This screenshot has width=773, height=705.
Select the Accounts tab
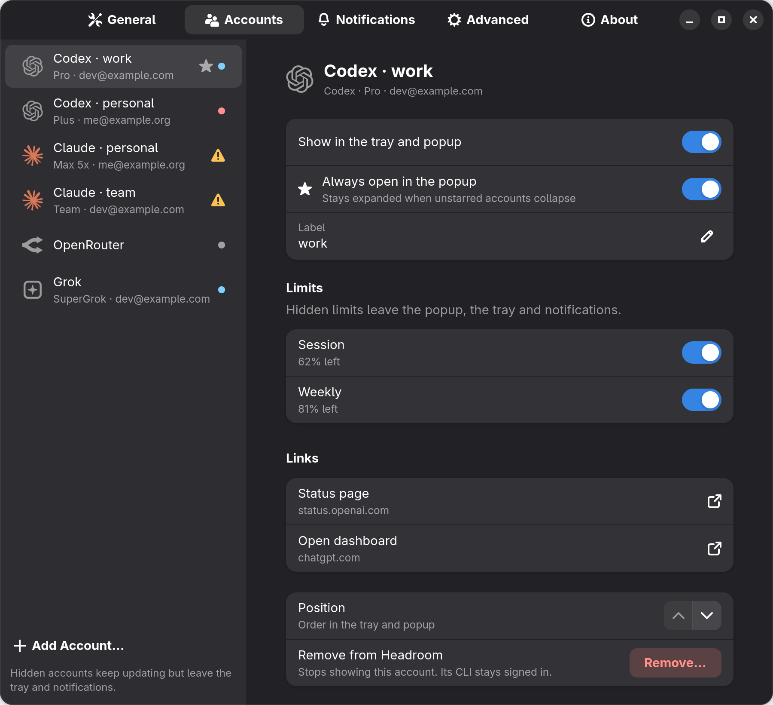(244, 20)
